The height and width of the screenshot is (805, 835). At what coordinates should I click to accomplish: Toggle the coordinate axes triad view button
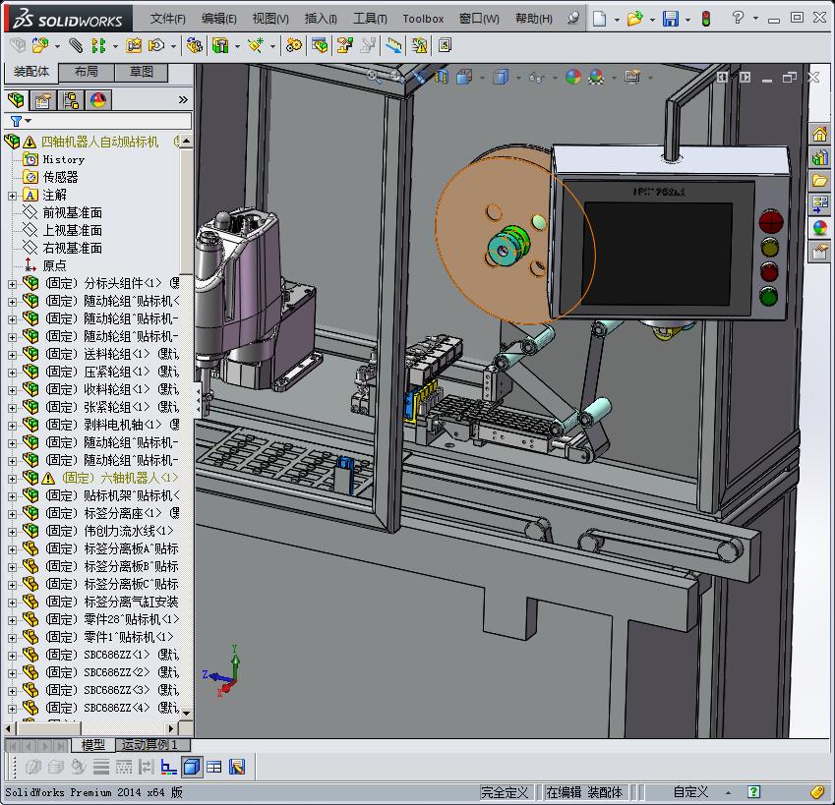pos(169,767)
